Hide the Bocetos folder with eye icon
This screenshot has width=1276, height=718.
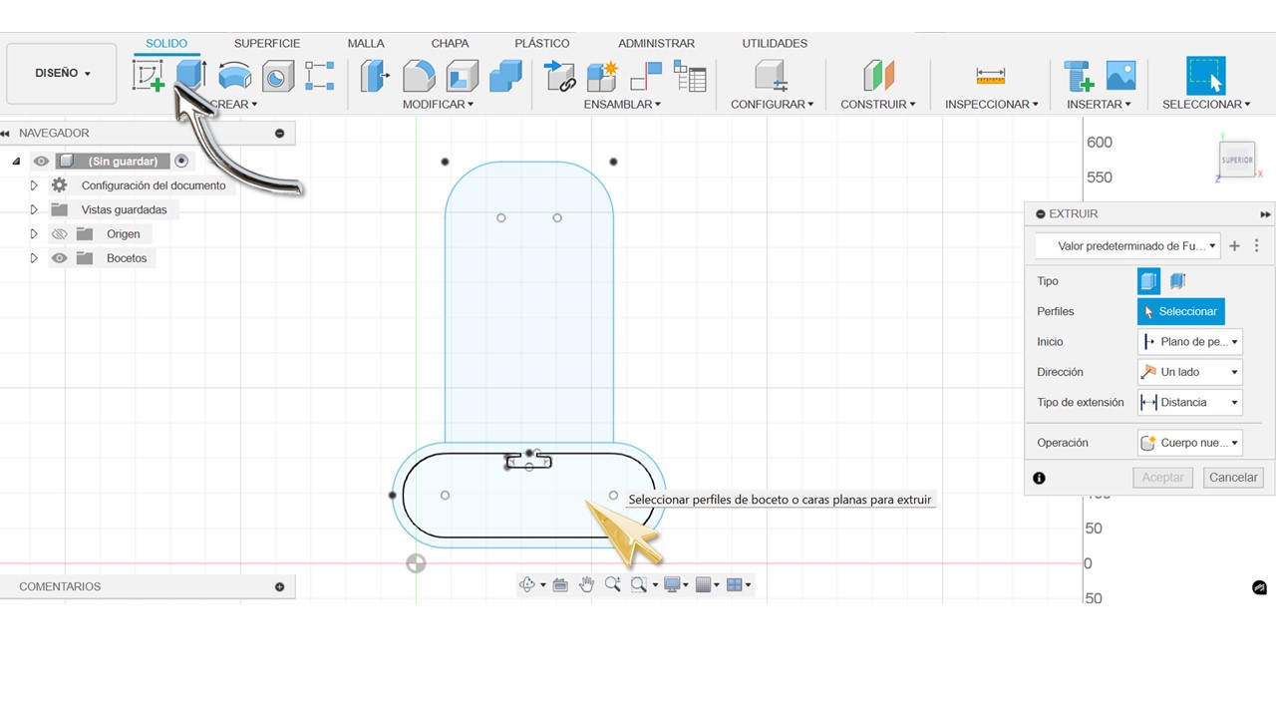tap(59, 258)
